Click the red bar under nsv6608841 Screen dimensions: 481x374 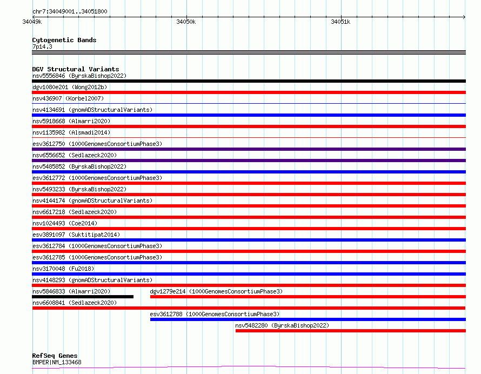coord(249,308)
